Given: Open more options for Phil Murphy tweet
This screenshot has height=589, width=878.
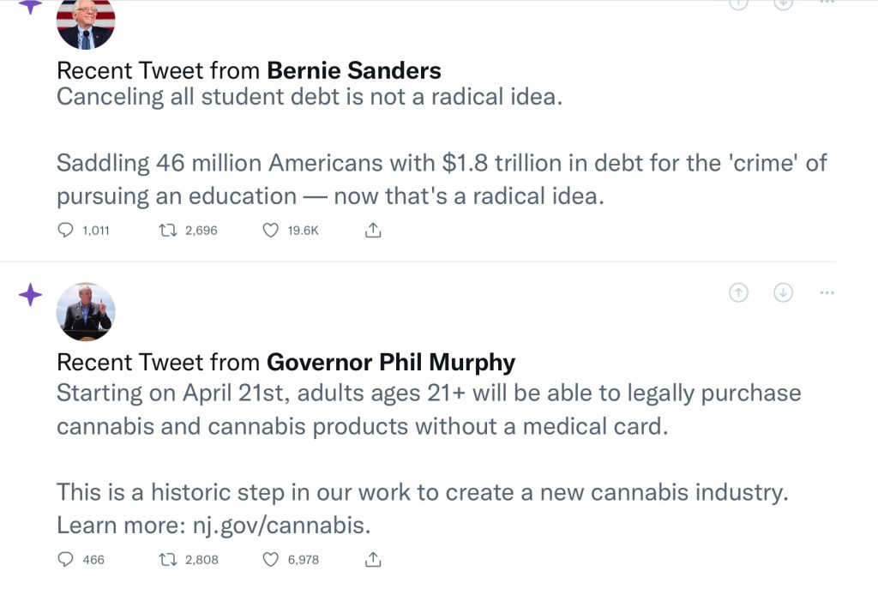Looking at the screenshot, I should point(827,292).
